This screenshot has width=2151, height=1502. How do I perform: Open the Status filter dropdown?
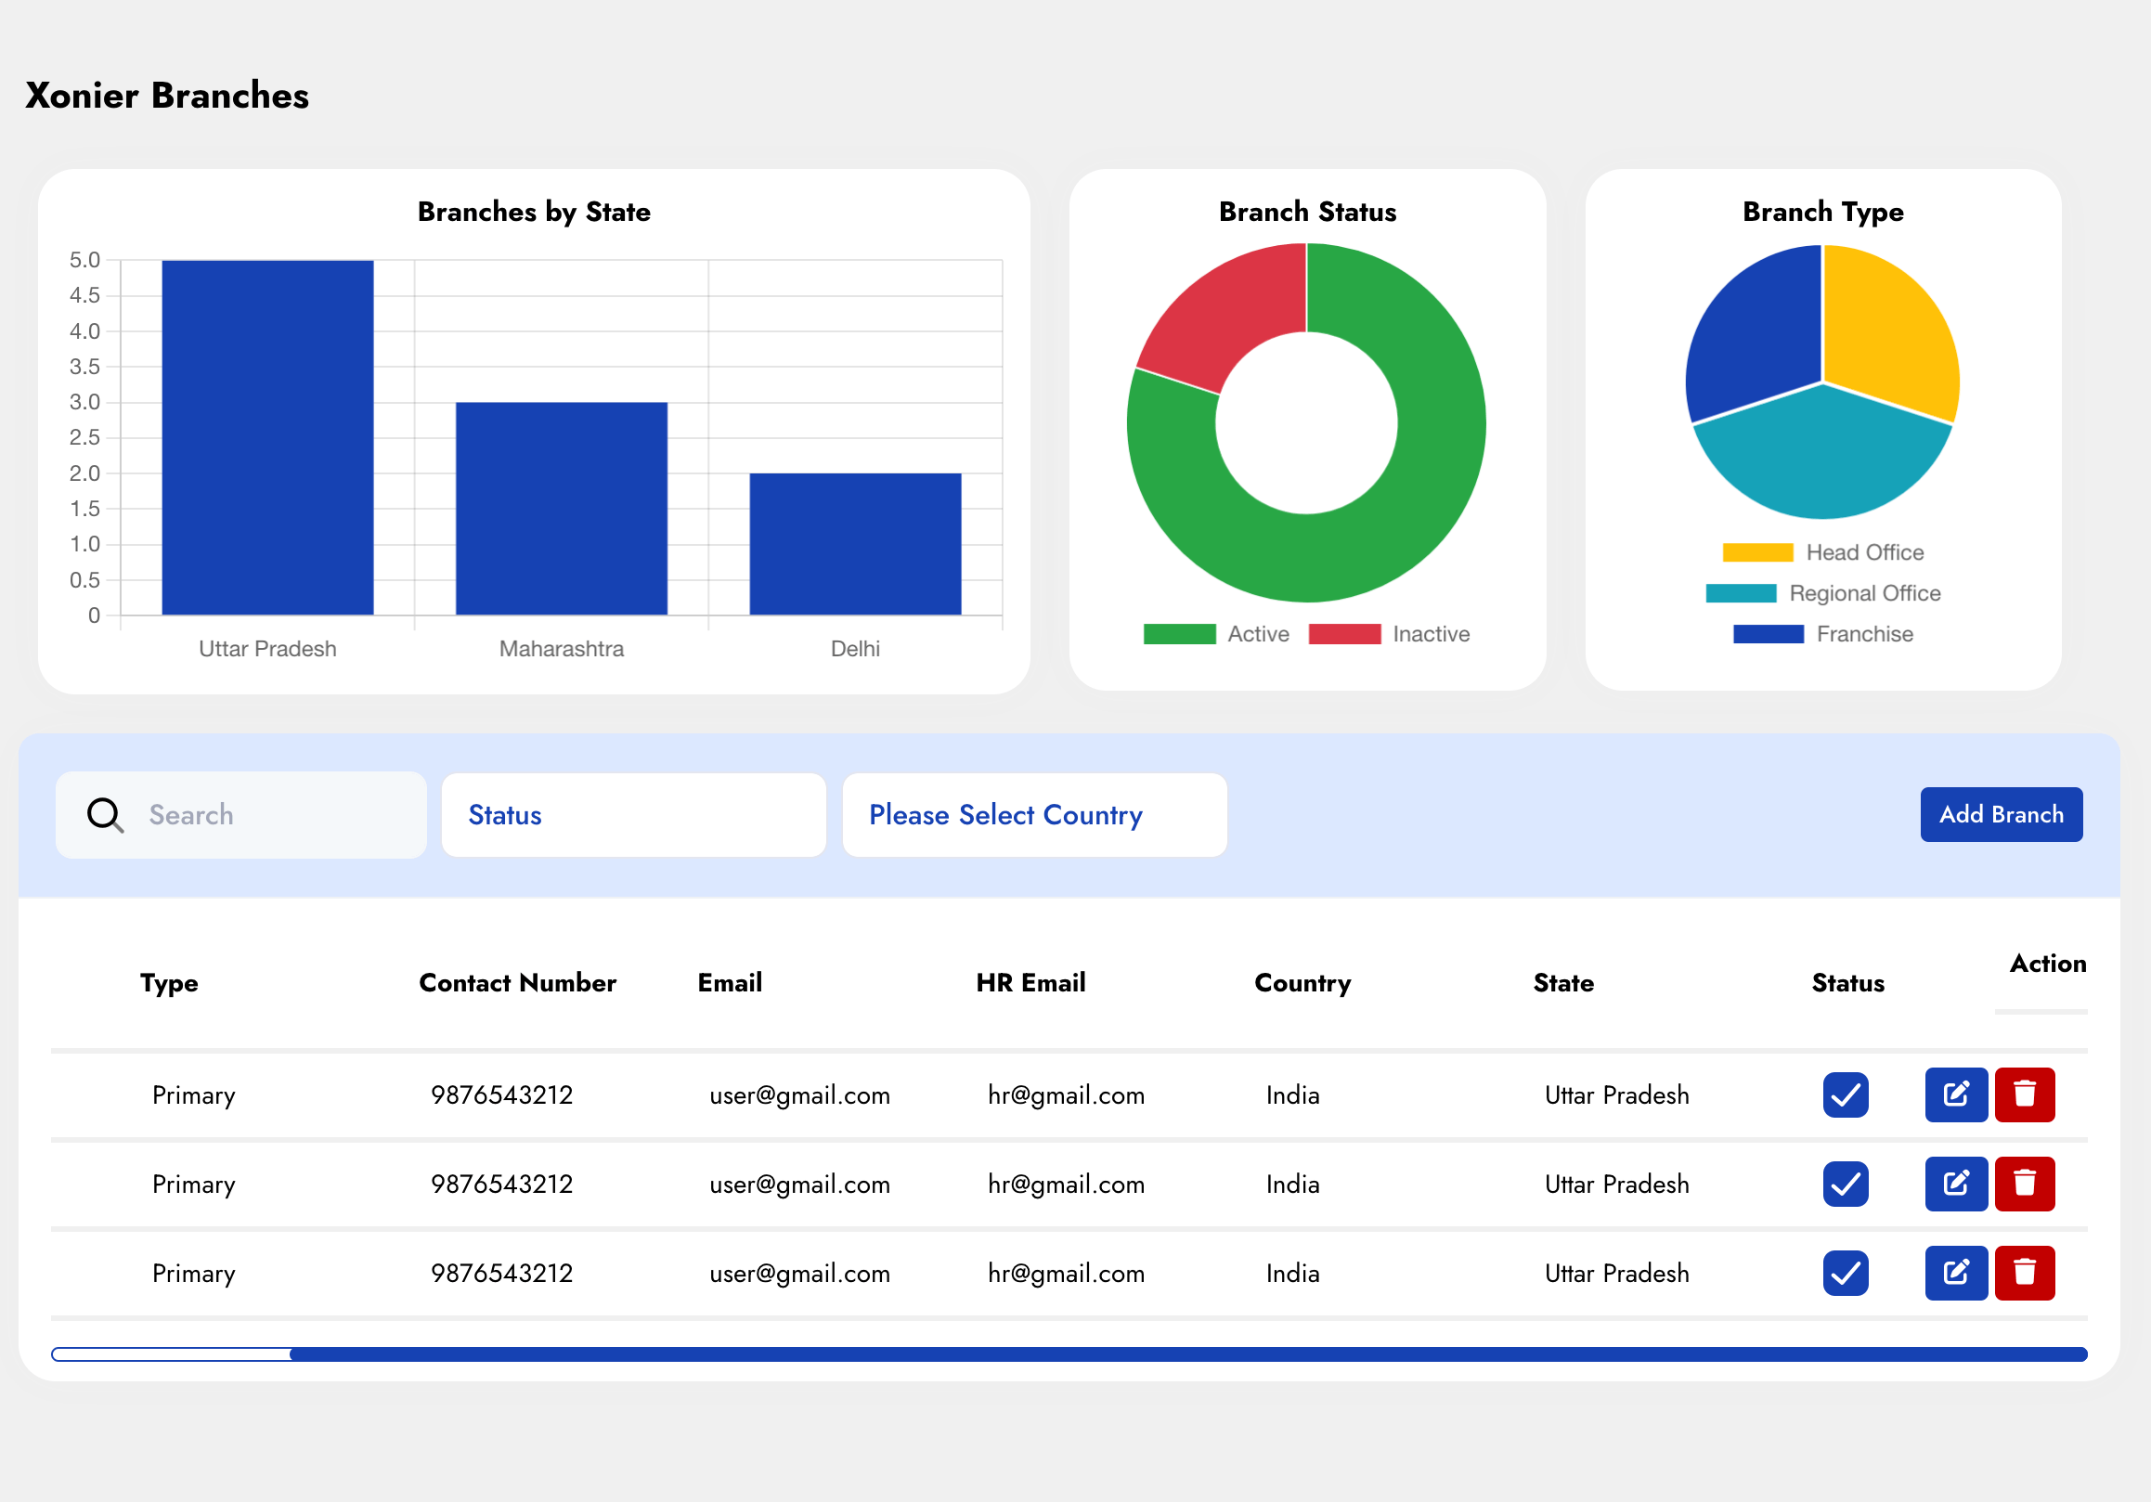click(x=633, y=815)
